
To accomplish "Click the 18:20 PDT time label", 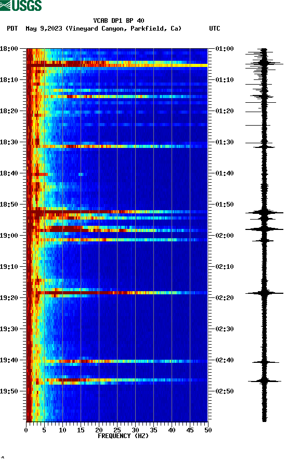I will 9,111.
